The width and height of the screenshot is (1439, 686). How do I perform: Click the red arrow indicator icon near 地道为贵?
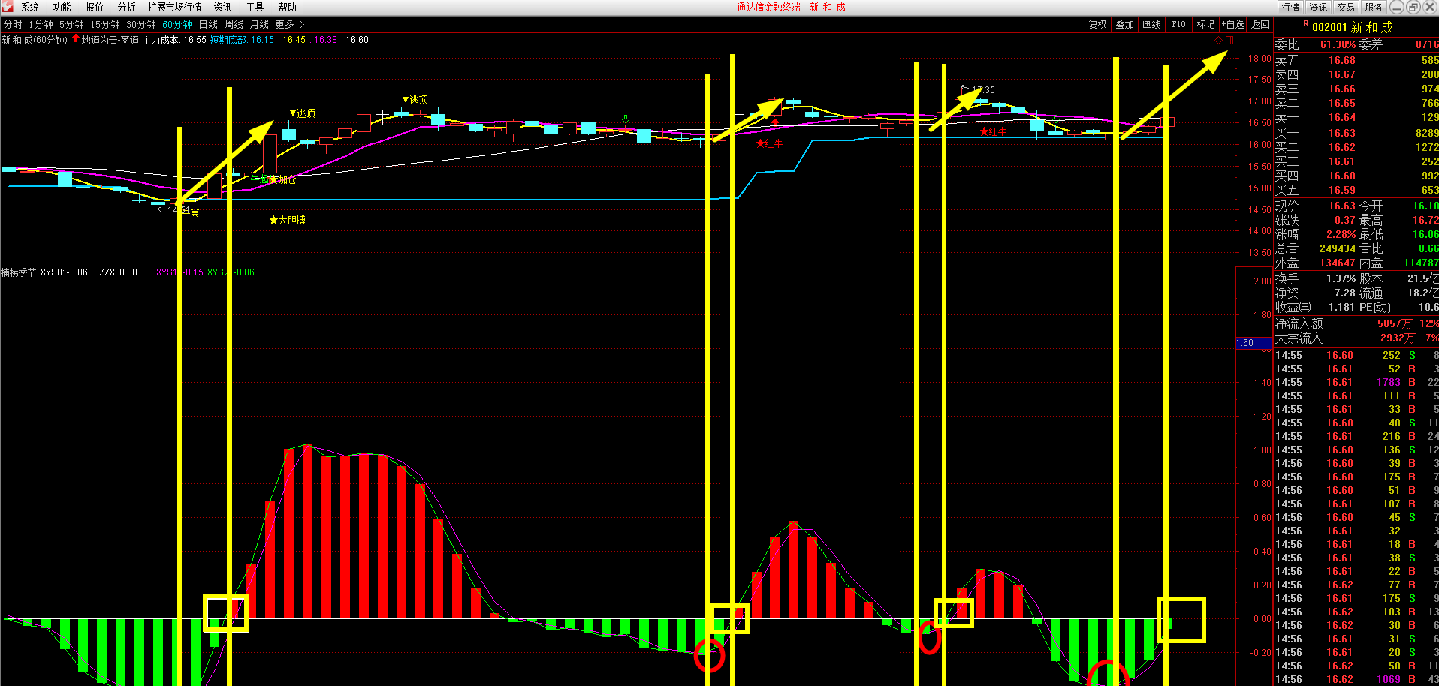tap(76, 38)
